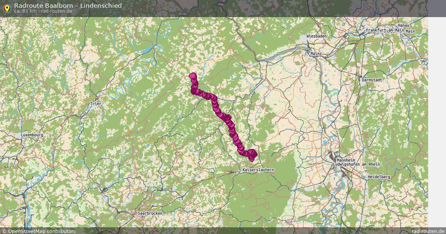This screenshot has height=234, width=446.
Task: Select the Heidelberg city label
Action: 379,177
